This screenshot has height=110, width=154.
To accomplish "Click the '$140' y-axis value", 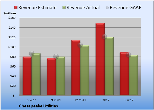I will coord(12,28).
